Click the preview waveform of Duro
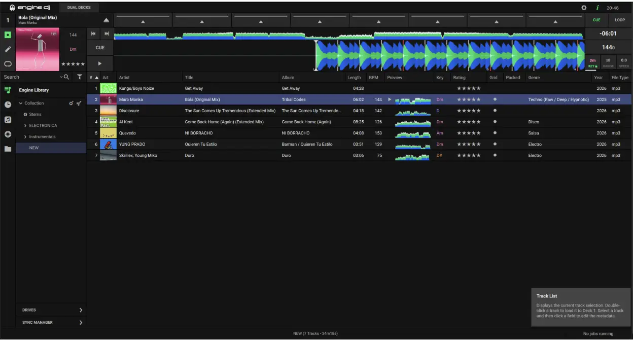The width and height of the screenshot is (633, 340). pos(413,156)
